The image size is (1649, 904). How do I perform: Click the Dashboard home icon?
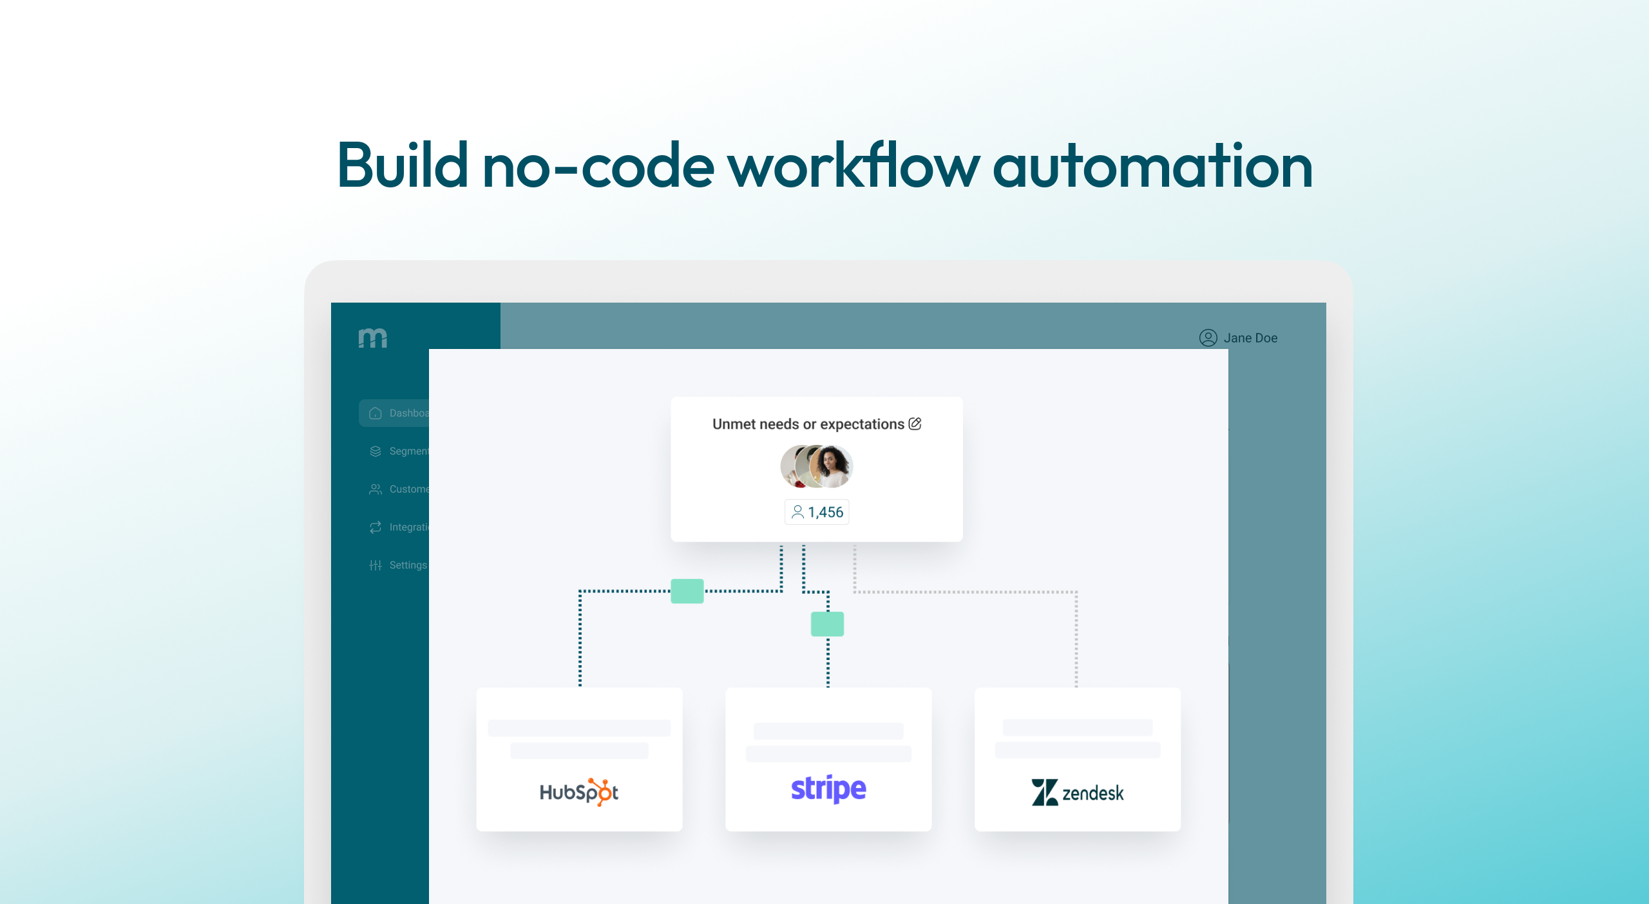[x=376, y=413]
